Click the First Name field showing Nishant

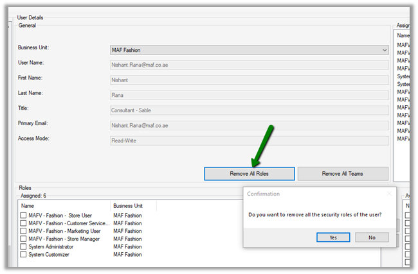[250, 80]
